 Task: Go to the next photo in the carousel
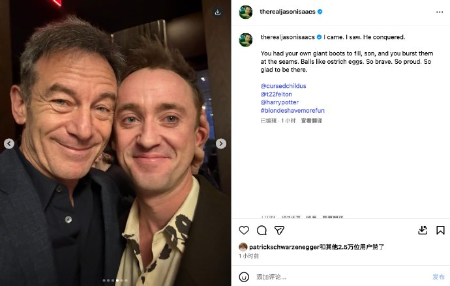pos(221,143)
